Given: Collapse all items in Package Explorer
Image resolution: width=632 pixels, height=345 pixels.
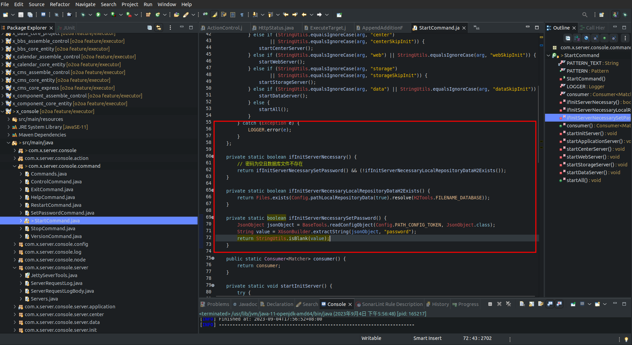Looking at the screenshot, I should point(150,28).
